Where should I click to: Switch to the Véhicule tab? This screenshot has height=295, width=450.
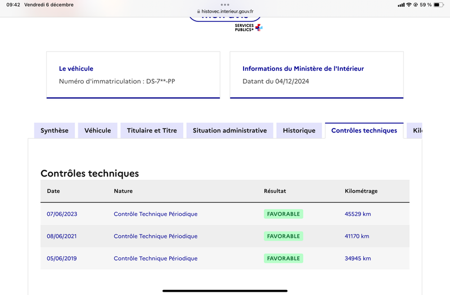coord(97,131)
